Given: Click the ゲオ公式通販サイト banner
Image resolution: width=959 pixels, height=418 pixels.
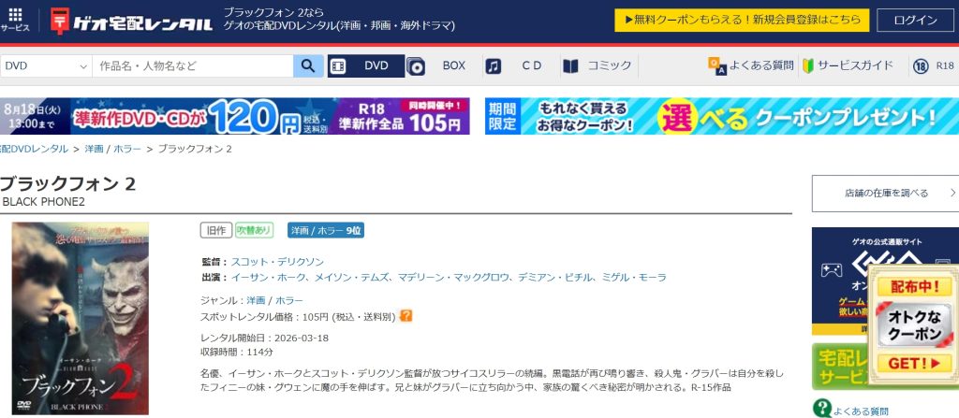Looking at the screenshot, I should [885, 281].
